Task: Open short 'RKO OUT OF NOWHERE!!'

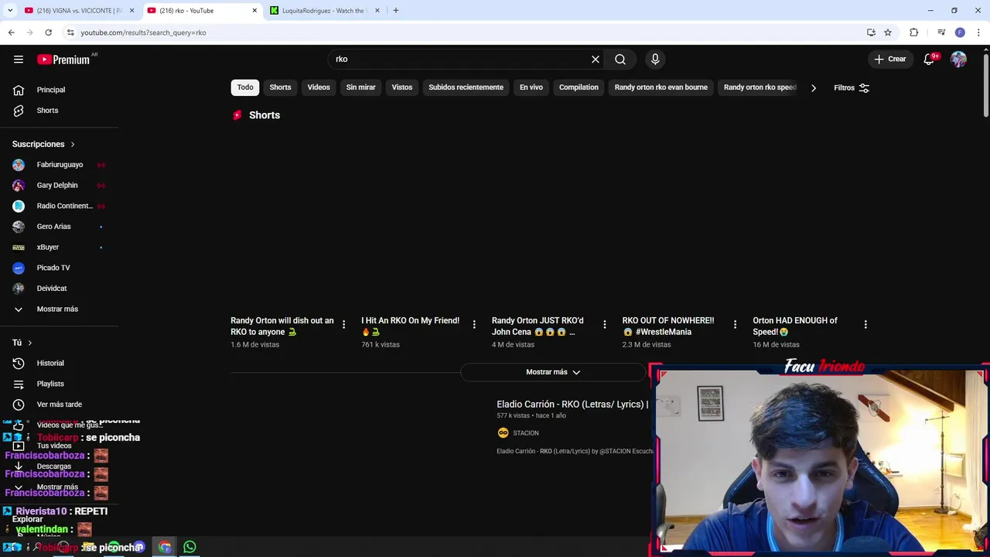Action: pyautogui.click(x=668, y=326)
